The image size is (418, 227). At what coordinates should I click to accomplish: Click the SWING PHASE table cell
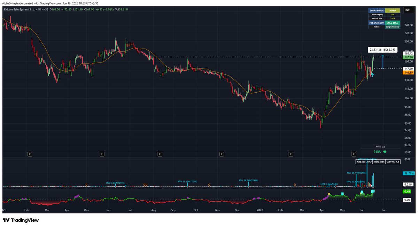(x=376, y=11)
